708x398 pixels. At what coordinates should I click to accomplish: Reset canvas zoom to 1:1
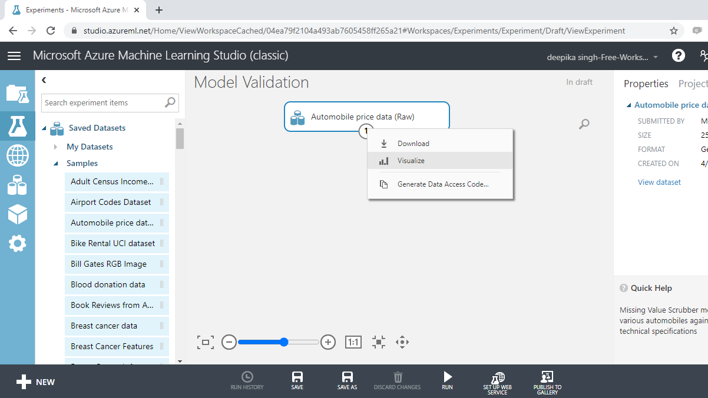pos(353,342)
